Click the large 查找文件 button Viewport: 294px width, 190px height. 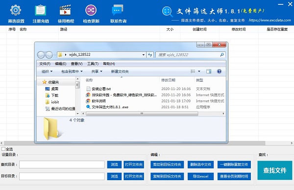click(275, 170)
